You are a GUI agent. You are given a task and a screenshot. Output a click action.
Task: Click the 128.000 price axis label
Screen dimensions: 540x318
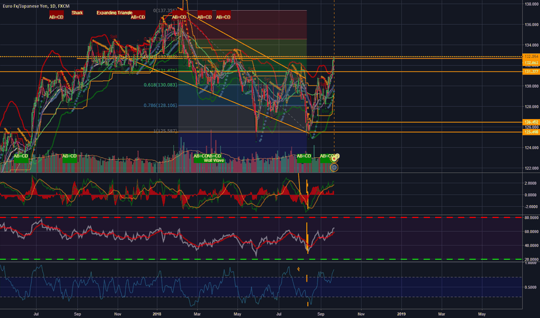[531, 106]
